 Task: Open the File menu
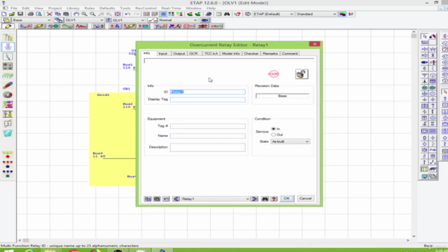click(x=14, y=8)
